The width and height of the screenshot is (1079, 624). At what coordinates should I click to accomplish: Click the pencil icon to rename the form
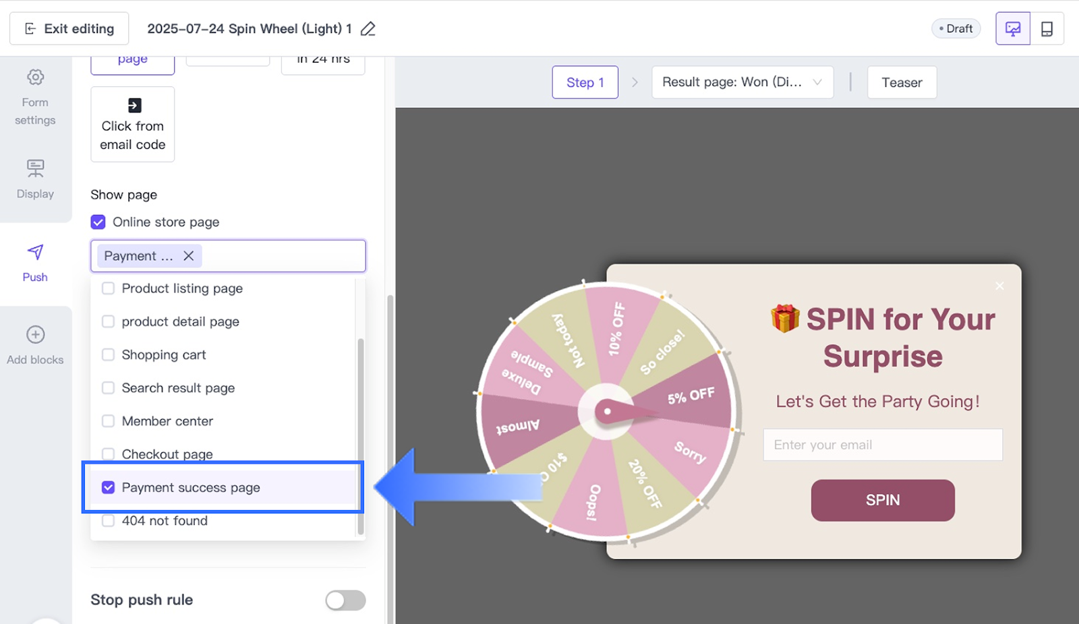(368, 29)
